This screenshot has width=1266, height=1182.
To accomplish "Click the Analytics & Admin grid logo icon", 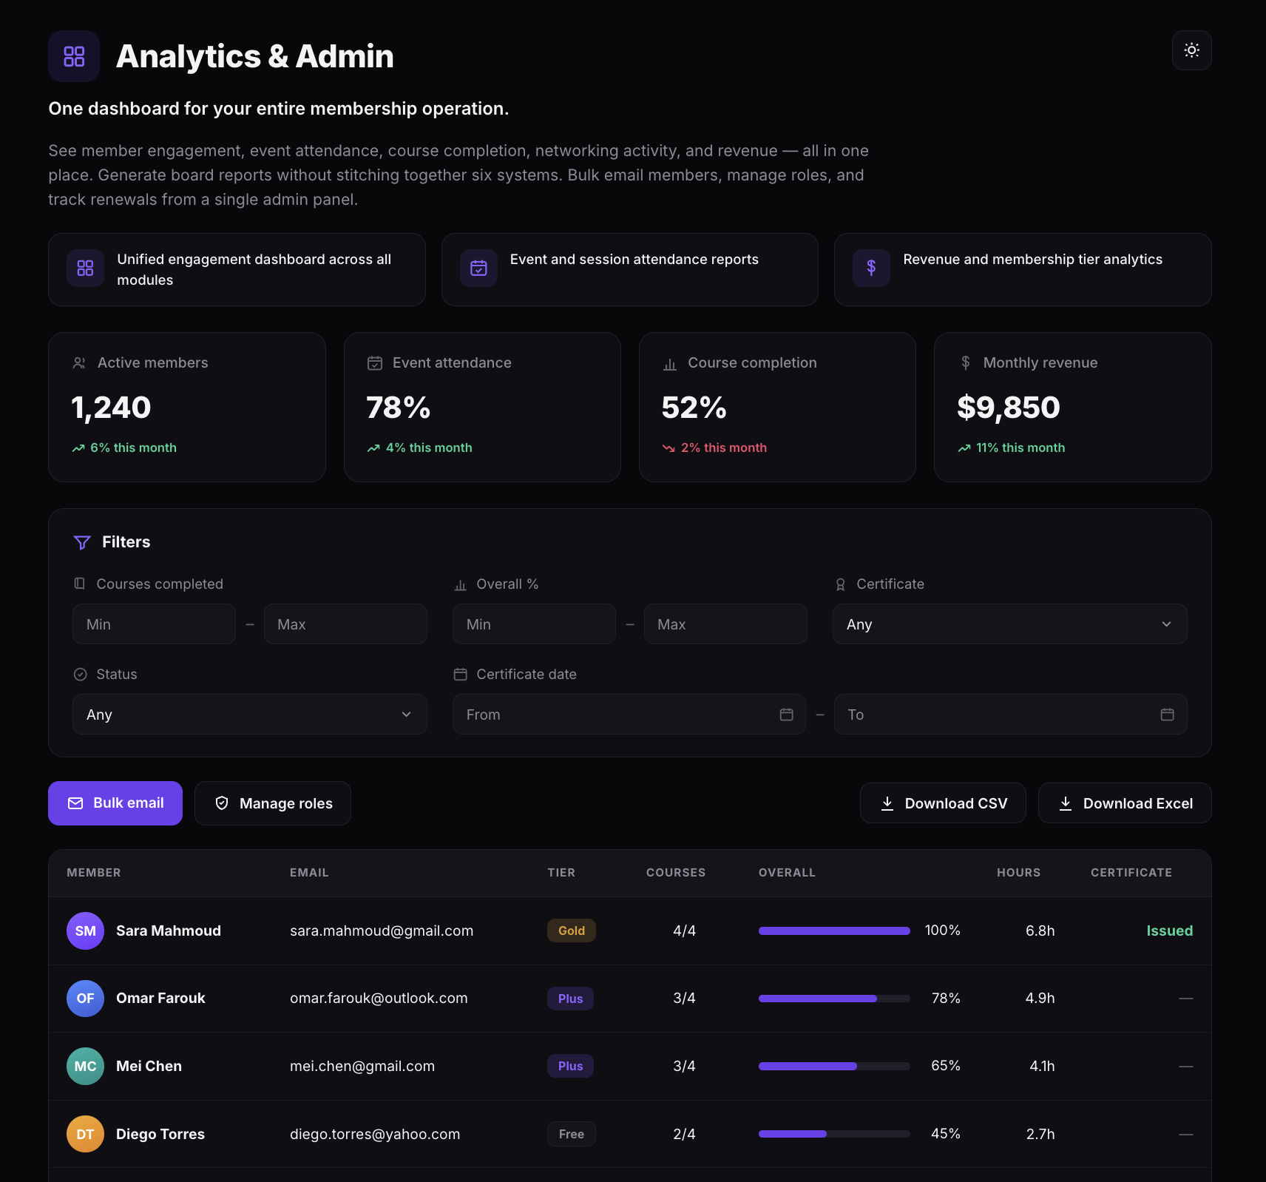I will (74, 56).
